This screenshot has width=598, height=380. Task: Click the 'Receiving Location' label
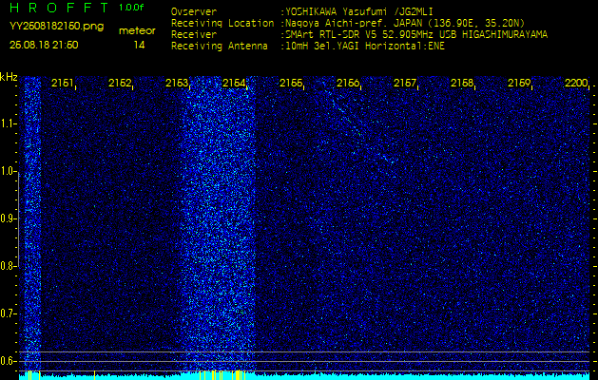[222, 23]
